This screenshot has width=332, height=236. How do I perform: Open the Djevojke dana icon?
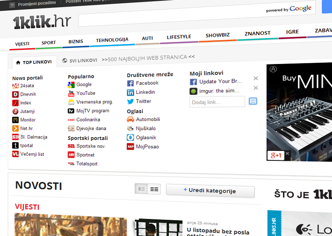click(71, 128)
